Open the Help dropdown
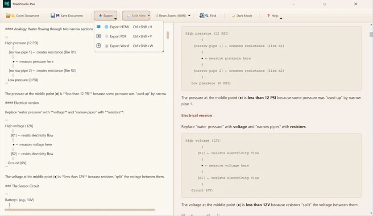 coord(274,16)
